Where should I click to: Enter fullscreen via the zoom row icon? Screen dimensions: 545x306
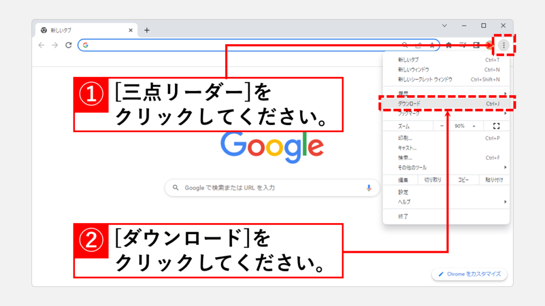(497, 126)
